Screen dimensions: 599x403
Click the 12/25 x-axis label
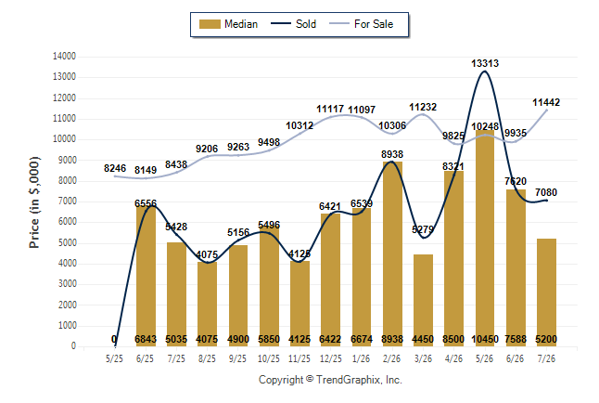coord(331,358)
